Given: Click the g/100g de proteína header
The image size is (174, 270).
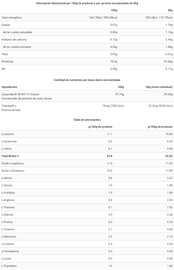Looking at the screenshot, I should pyautogui.click(x=100, y=127).
